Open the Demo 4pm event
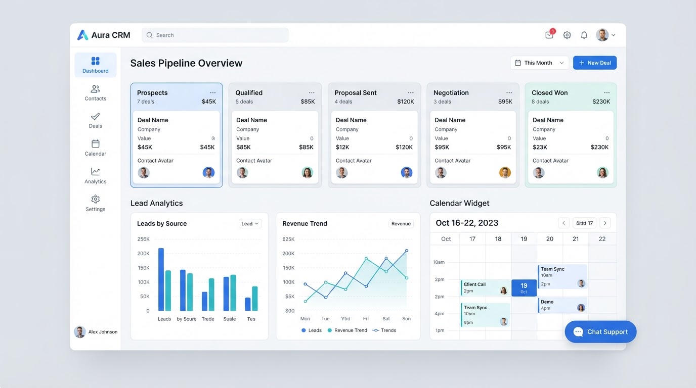This screenshot has width=696, height=388. pos(562,305)
